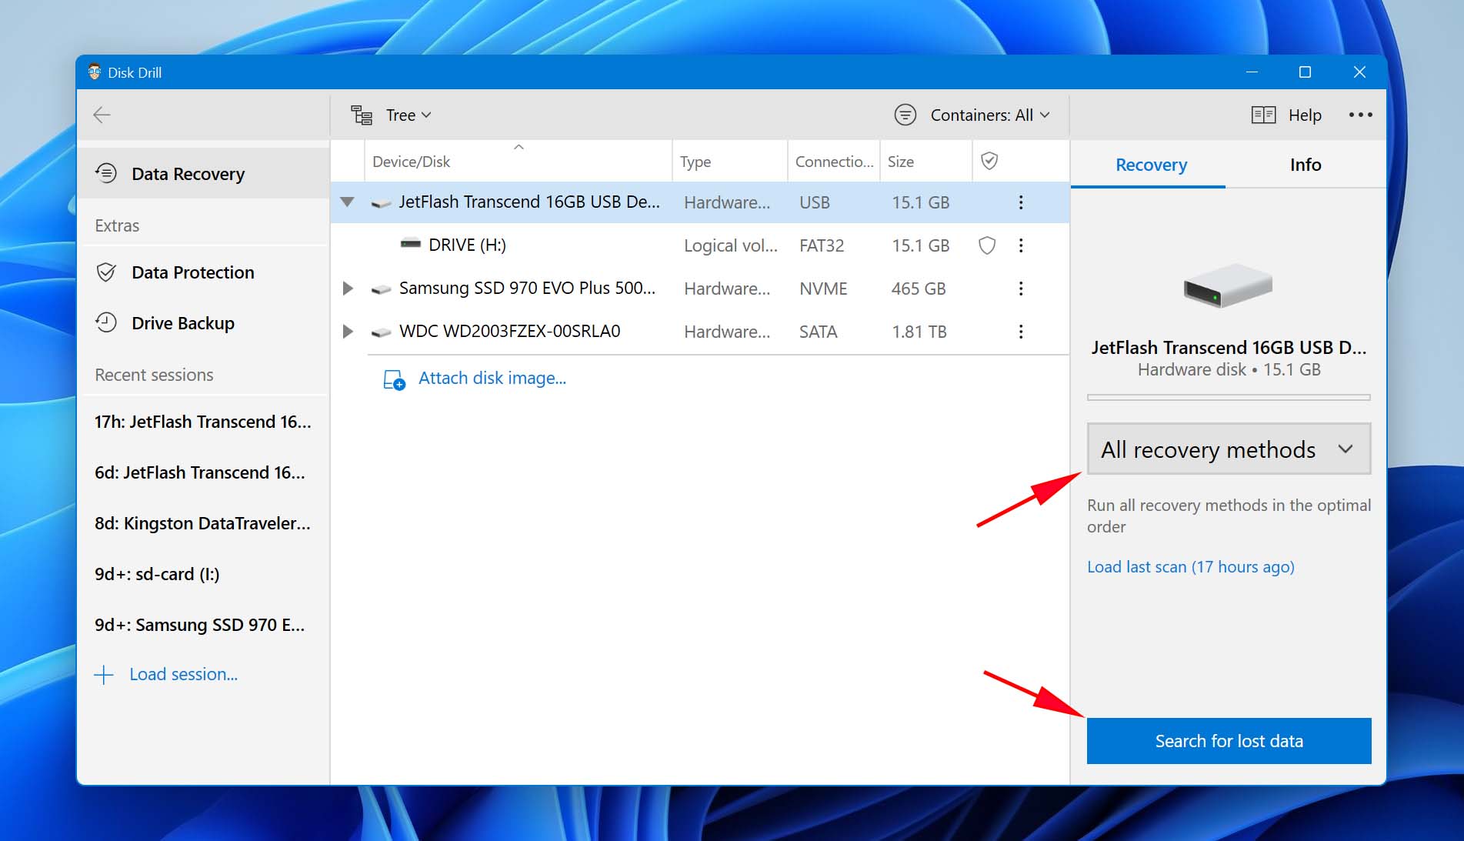Click the Attach disk image icon
This screenshot has width=1464, height=841.
pyautogui.click(x=394, y=379)
